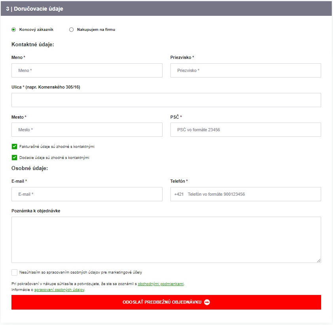
Task: Open the spracovaní osobných údajov link
Action: coord(59,290)
